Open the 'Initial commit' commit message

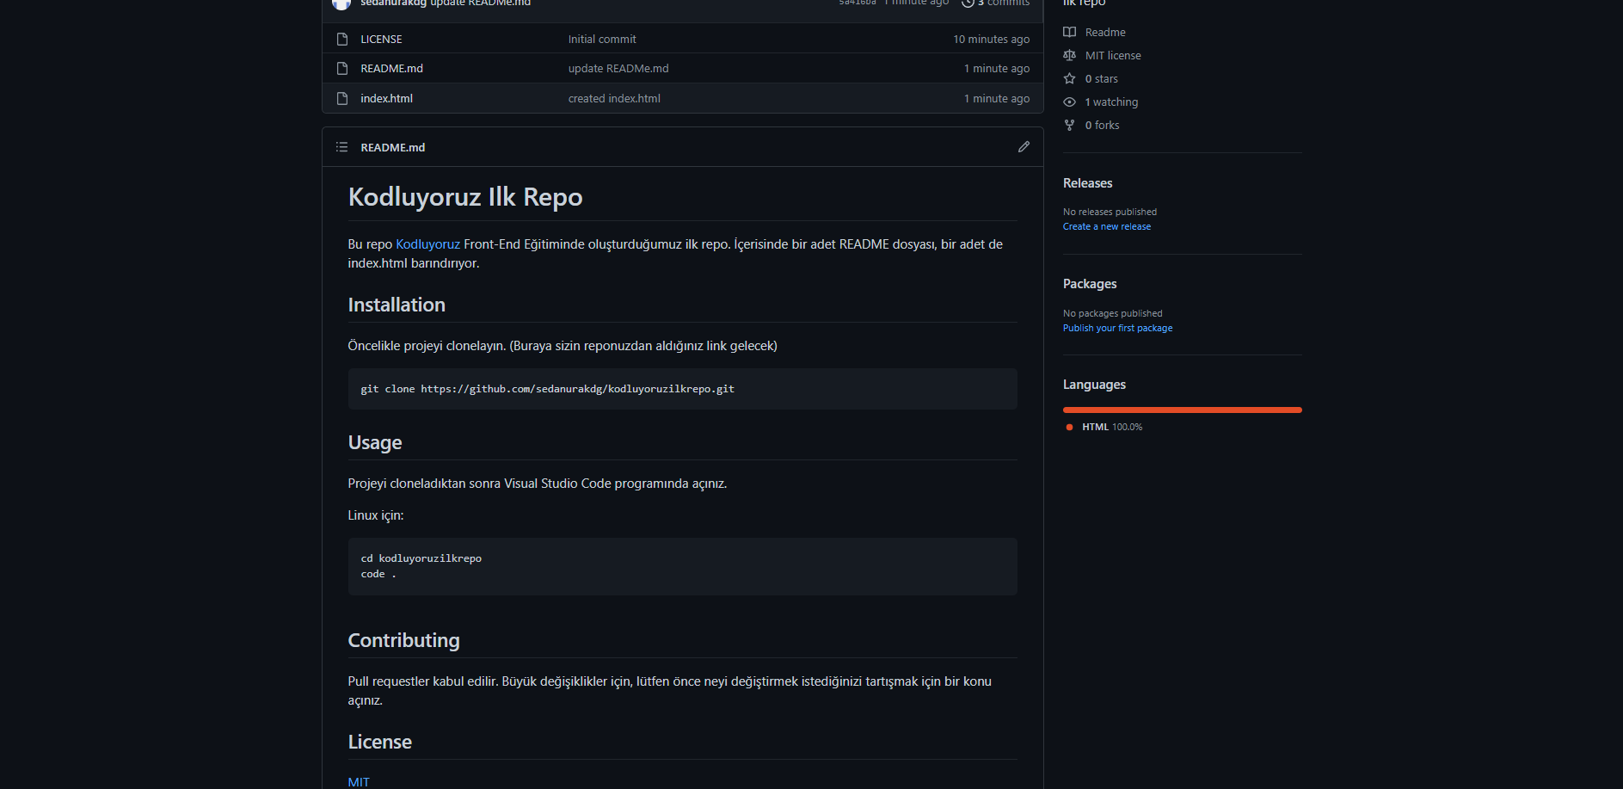coord(602,40)
